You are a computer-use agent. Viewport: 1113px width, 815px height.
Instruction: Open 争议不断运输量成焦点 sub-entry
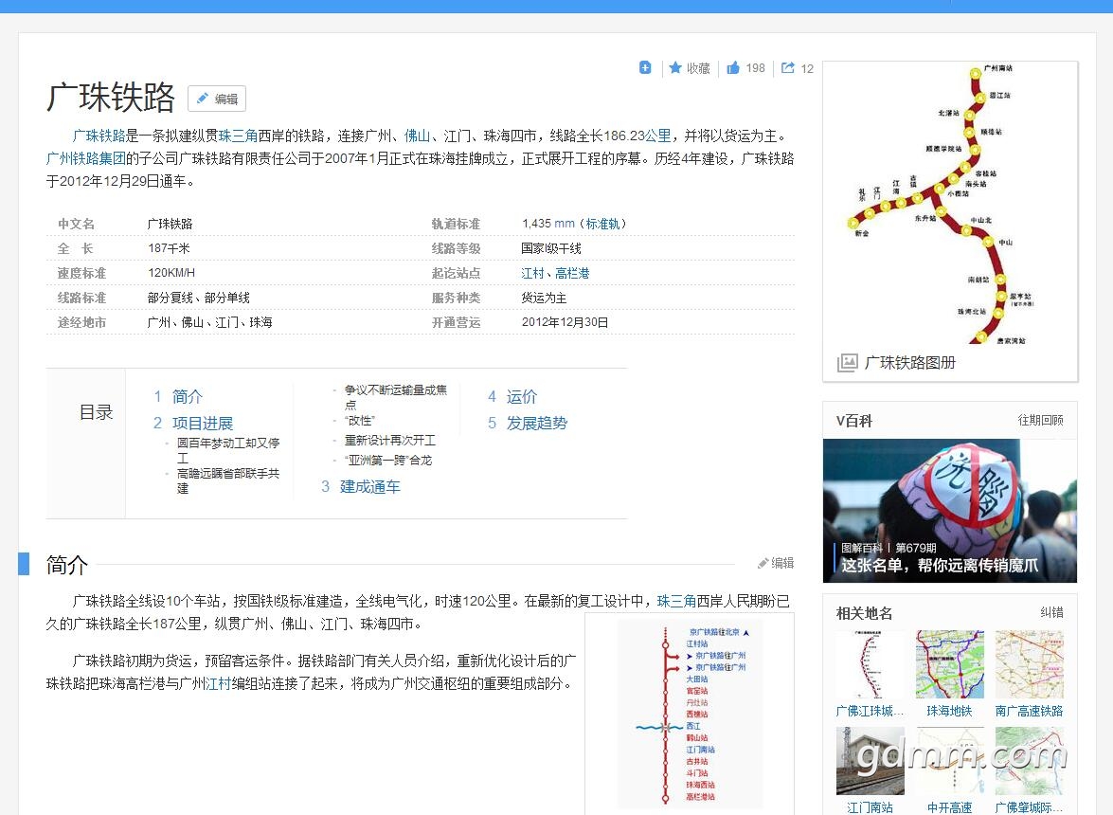(396, 397)
